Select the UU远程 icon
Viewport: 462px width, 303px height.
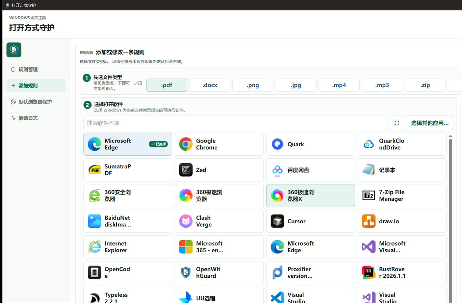[x=186, y=297]
